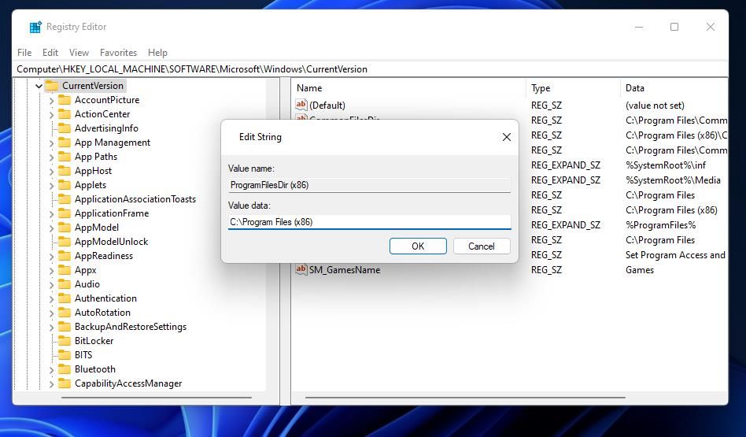Viewport: 746px width, 437px height.
Task: Expand the App Management key
Action: 51,143
